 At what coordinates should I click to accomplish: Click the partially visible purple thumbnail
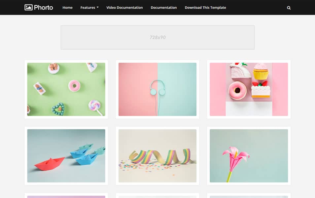coord(66,196)
